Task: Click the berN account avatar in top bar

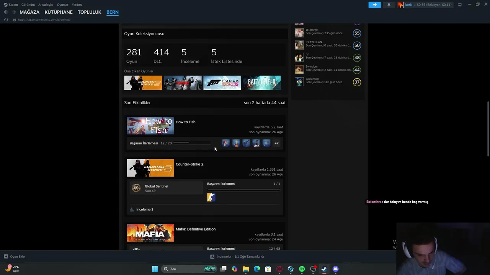Action: [x=400, y=5]
